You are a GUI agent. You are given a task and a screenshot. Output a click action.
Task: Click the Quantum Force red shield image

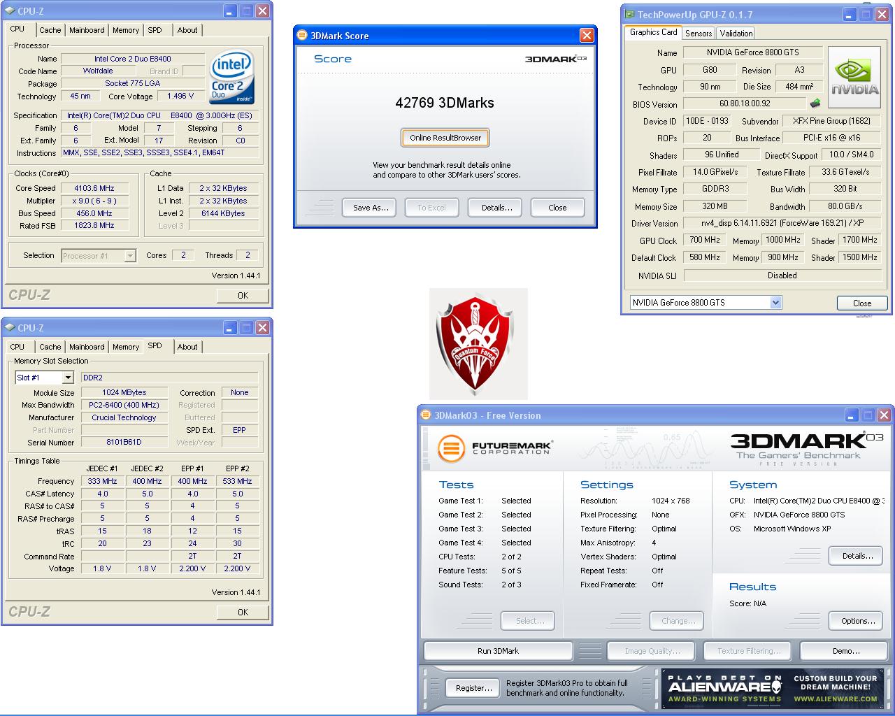click(478, 344)
